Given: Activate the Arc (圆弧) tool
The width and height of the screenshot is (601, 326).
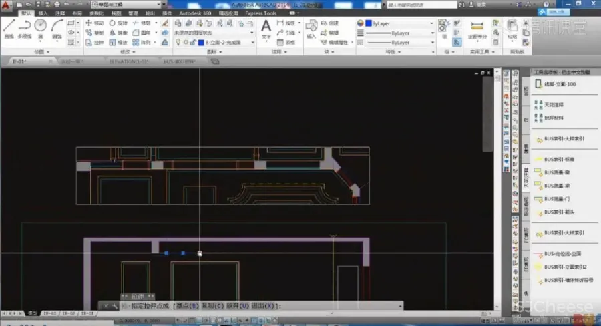Looking at the screenshot, I should (x=57, y=28).
